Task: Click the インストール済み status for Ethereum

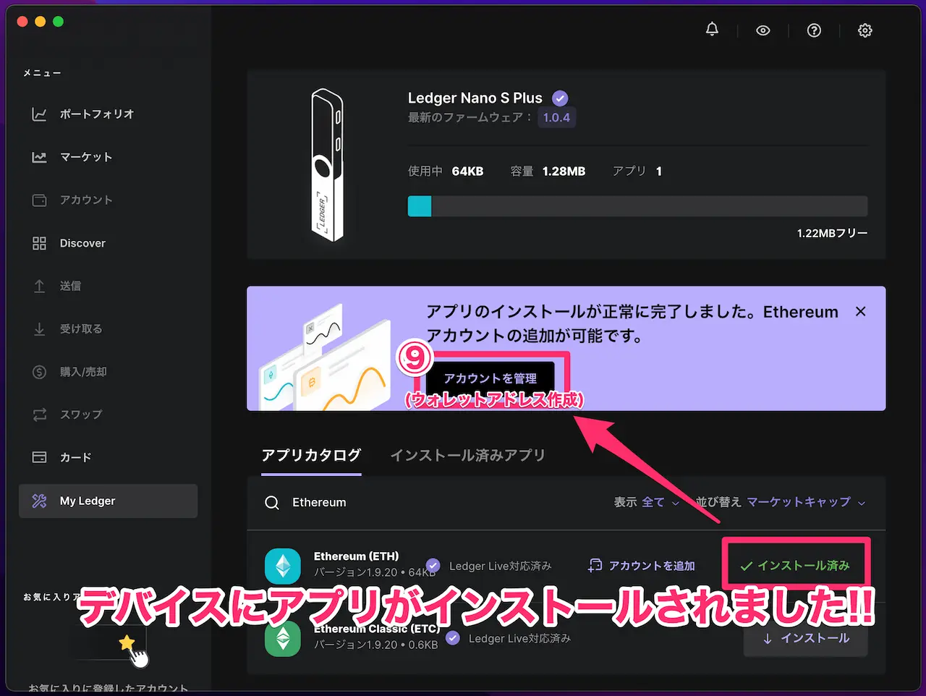Action: click(795, 565)
